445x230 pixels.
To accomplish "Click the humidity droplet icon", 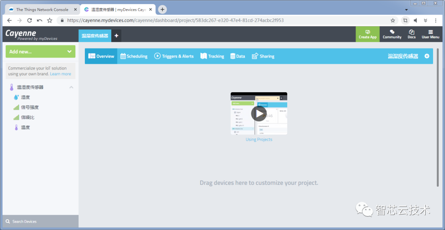I will (x=16, y=97).
